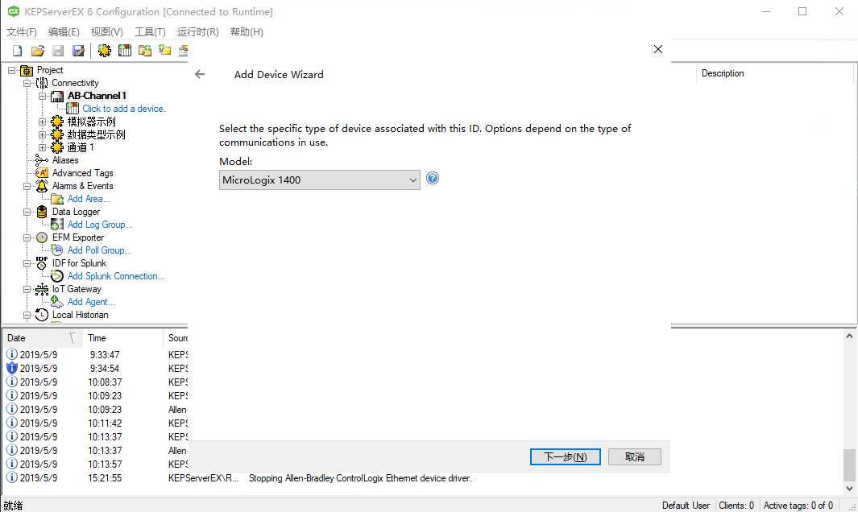Click the info icon of the 15:21:55 event

tap(11, 477)
